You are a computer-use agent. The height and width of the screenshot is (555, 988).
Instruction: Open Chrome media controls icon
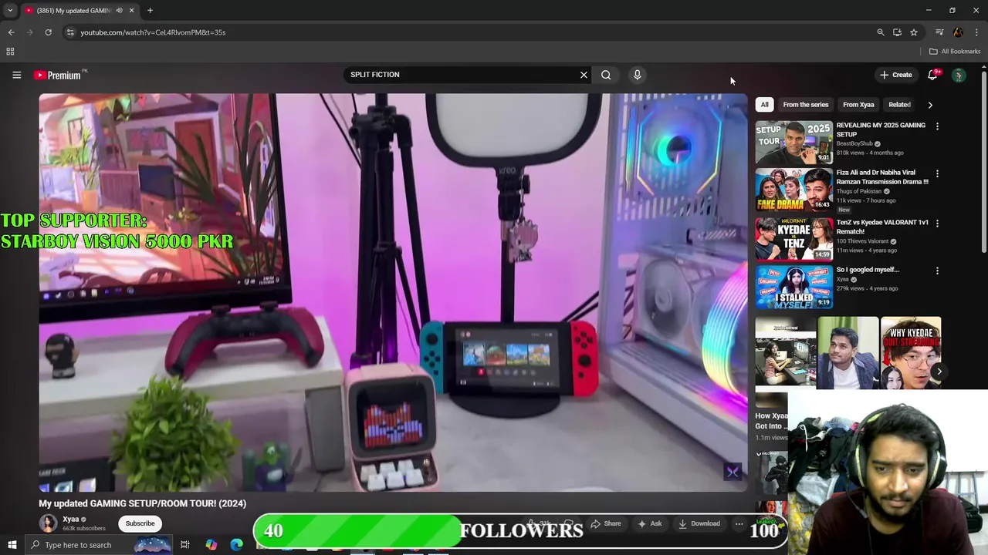pyautogui.click(x=939, y=32)
